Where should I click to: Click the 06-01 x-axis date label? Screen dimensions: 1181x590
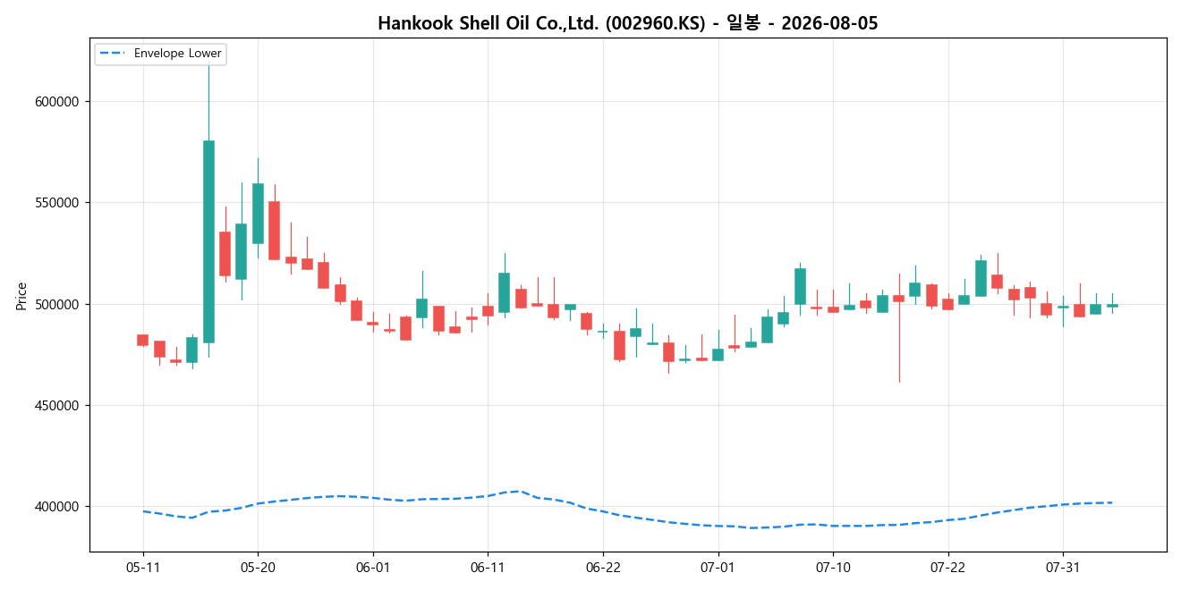(373, 568)
